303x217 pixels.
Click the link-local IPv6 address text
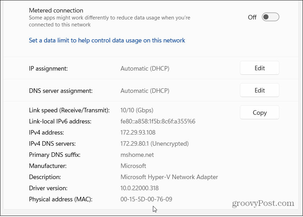pos(157,121)
